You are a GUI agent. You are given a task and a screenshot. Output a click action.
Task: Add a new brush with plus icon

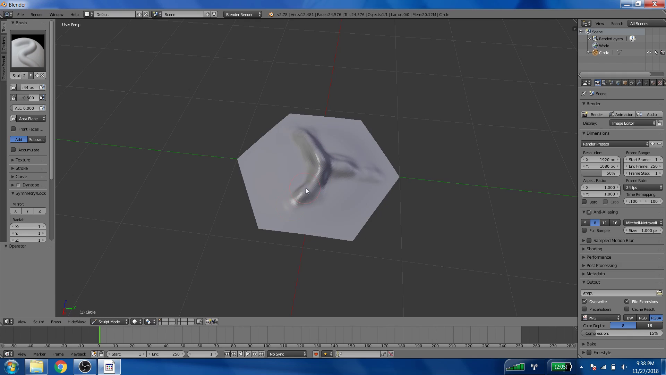[37, 75]
